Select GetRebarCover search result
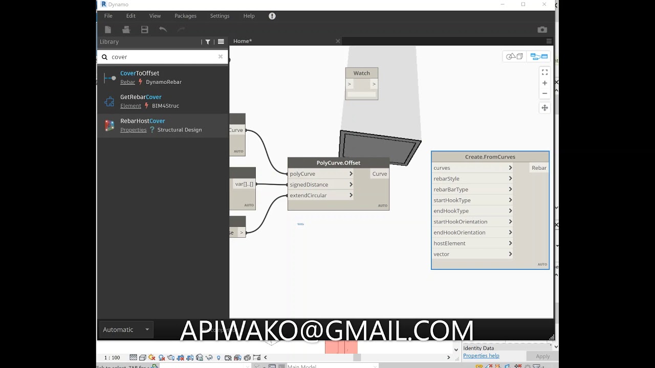Screen dimensions: 655x368 click(163, 102)
